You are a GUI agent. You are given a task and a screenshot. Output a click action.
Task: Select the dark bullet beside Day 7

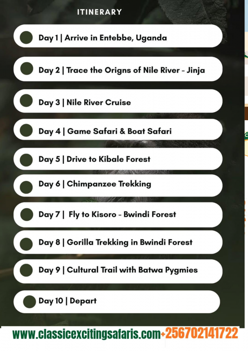[27, 214]
